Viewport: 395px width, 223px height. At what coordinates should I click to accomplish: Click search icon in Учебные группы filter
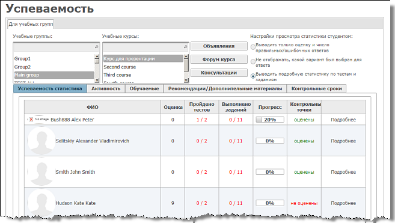click(96, 47)
